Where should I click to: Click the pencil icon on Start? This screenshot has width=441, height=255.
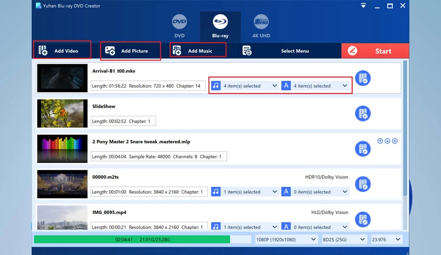pos(352,51)
